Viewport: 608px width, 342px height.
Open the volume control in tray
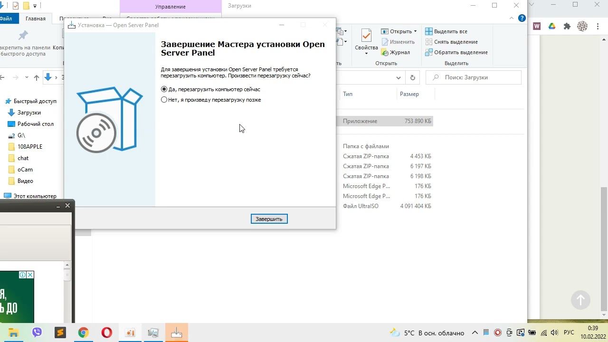tap(554, 333)
